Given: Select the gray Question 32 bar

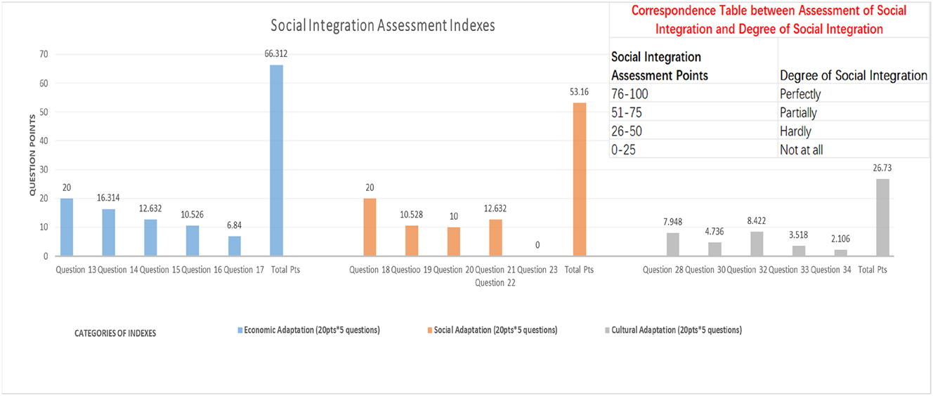Looking at the screenshot, I should (x=757, y=244).
